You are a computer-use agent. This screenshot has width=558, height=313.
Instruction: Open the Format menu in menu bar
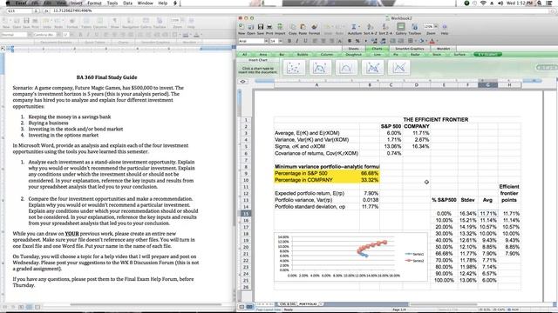(94, 3)
